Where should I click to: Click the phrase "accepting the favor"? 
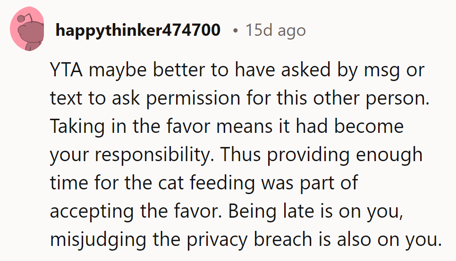click(136, 211)
